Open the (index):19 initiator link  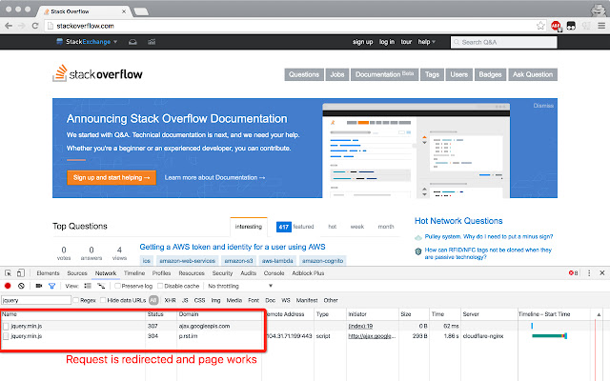coord(360,326)
